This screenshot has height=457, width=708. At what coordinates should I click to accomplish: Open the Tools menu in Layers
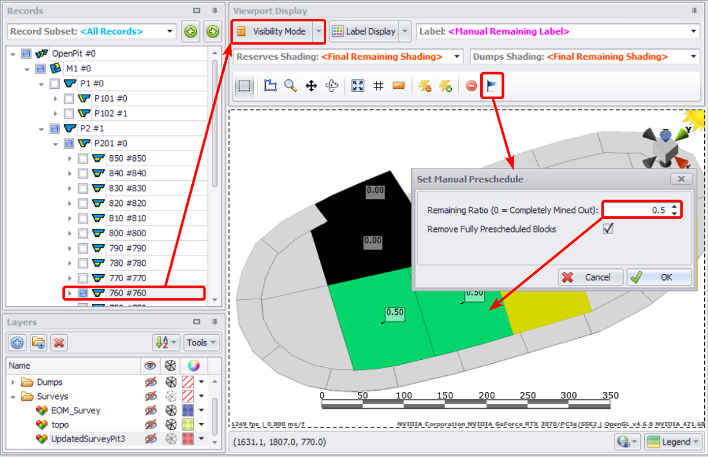point(201,342)
